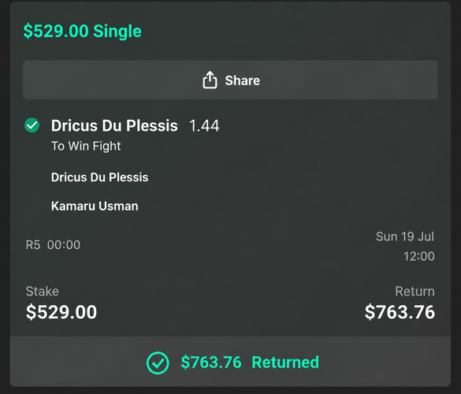
Task: Click the 1.44 odds value
Action: click(204, 126)
